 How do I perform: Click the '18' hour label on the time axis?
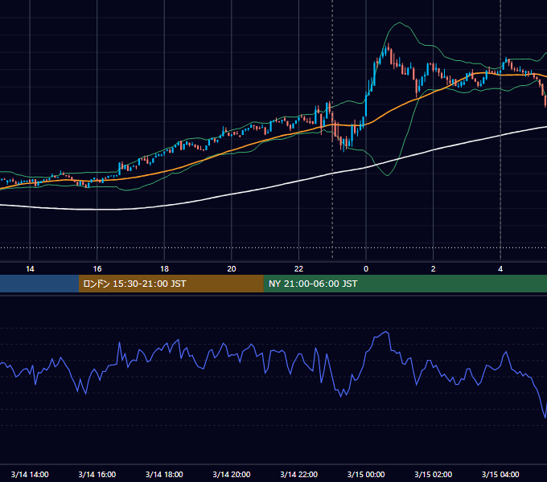click(x=164, y=269)
